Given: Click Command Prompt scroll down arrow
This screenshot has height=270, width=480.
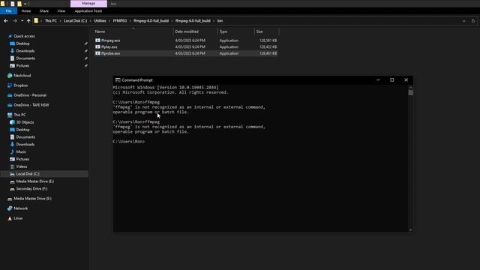Looking at the screenshot, I should (x=411, y=230).
